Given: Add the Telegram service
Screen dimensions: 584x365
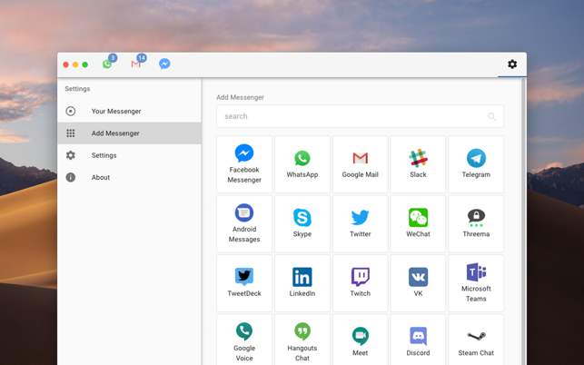Looking at the screenshot, I should [x=476, y=164].
